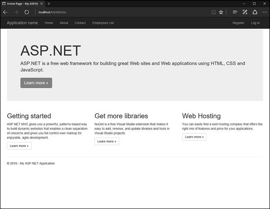Click the Log in link
The width and height of the screenshot is (270, 209).
coord(255,23)
